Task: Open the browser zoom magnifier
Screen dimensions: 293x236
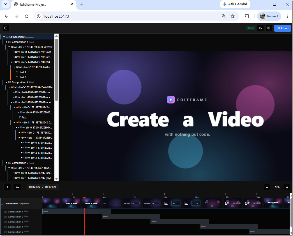Action: point(223,16)
